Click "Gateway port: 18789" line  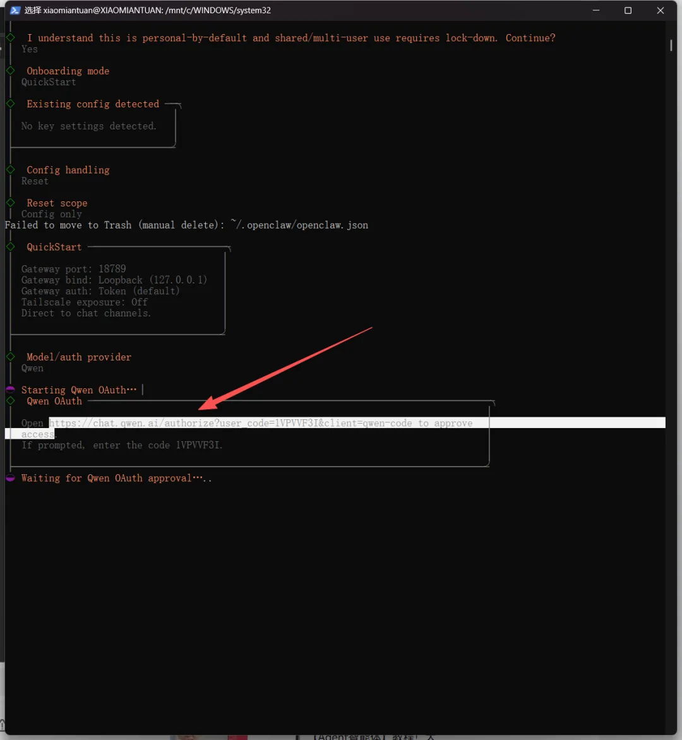tap(74, 269)
